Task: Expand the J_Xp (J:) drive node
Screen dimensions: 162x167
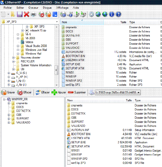Action: pos(9,85)
